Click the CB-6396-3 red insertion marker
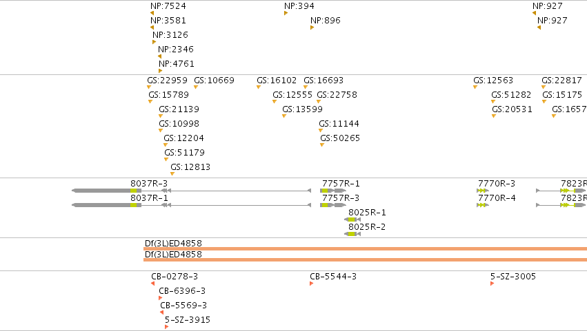The height and width of the screenshot is (331, 587). pos(161,298)
